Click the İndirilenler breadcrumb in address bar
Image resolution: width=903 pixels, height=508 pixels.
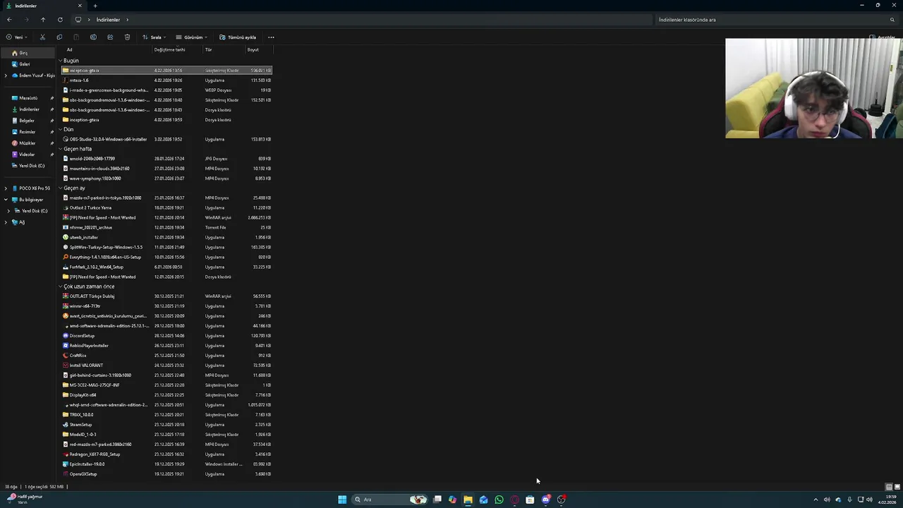(x=108, y=20)
